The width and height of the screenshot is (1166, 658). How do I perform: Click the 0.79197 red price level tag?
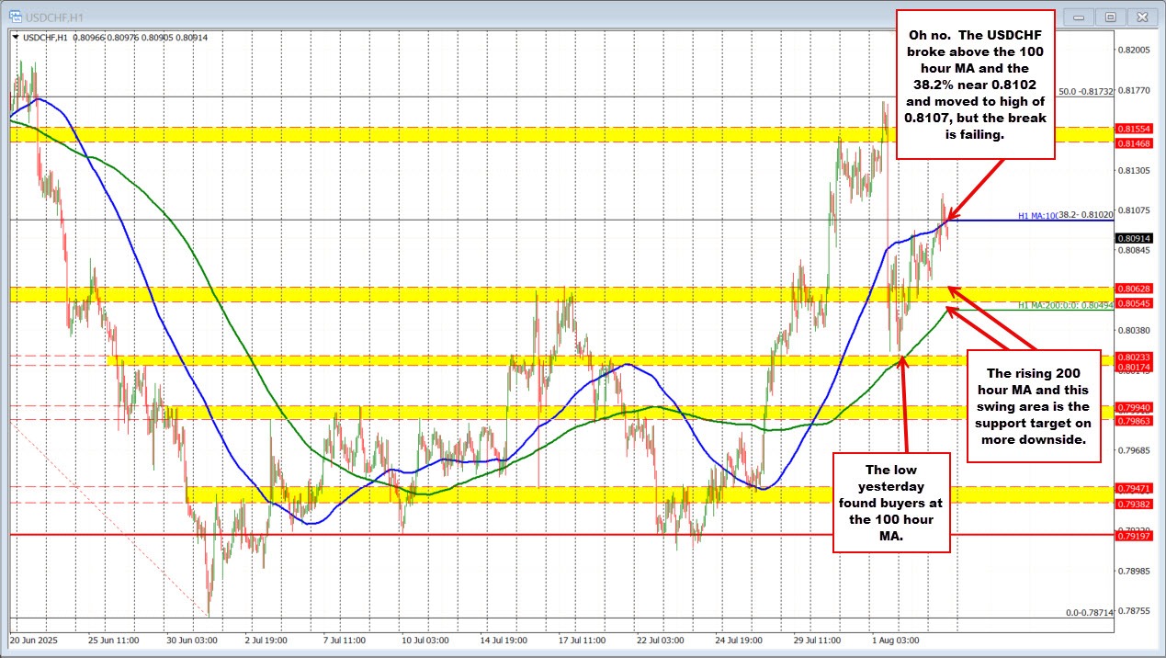[x=1135, y=534]
